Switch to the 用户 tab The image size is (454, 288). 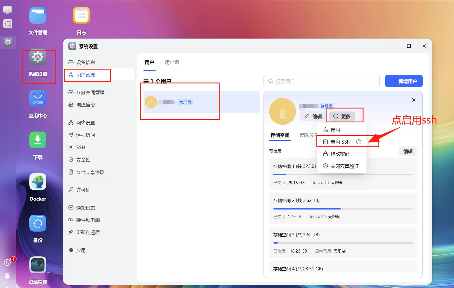pyautogui.click(x=149, y=62)
